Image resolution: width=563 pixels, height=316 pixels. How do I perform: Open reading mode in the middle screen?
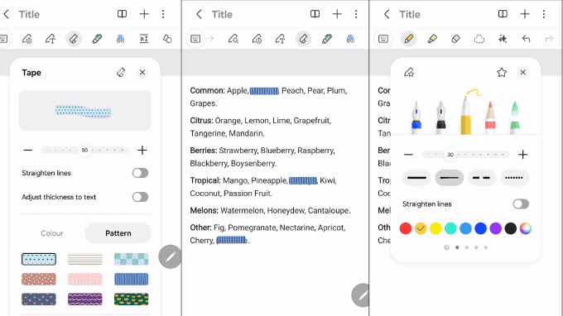point(315,14)
